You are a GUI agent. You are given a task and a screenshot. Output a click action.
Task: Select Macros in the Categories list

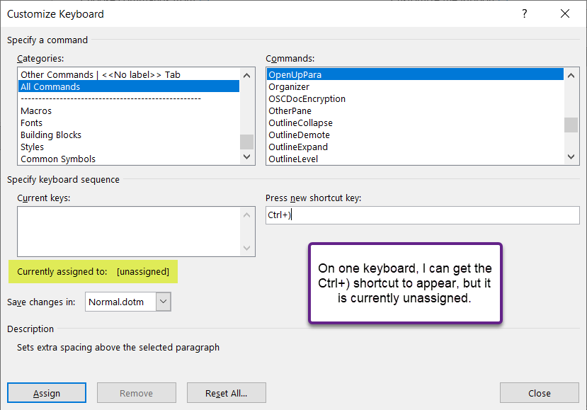tap(36, 111)
